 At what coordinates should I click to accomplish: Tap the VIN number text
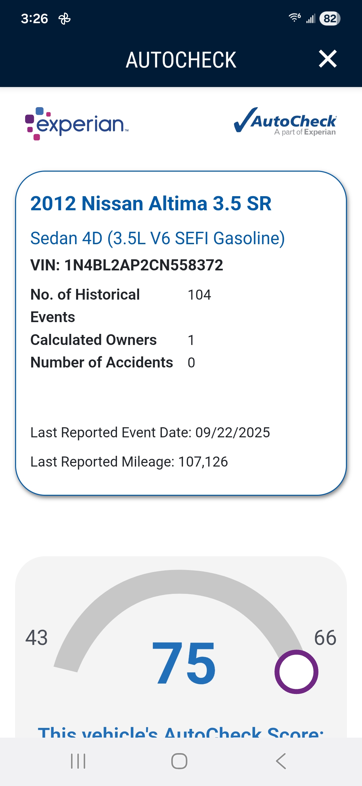[127, 265]
